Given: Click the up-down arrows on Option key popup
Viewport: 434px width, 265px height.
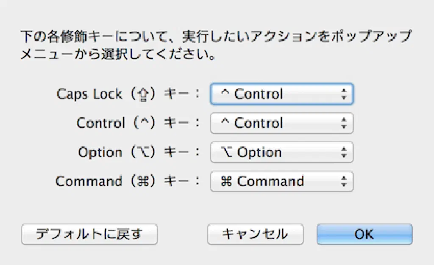Looking at the screenshot, I should (344, 152).
